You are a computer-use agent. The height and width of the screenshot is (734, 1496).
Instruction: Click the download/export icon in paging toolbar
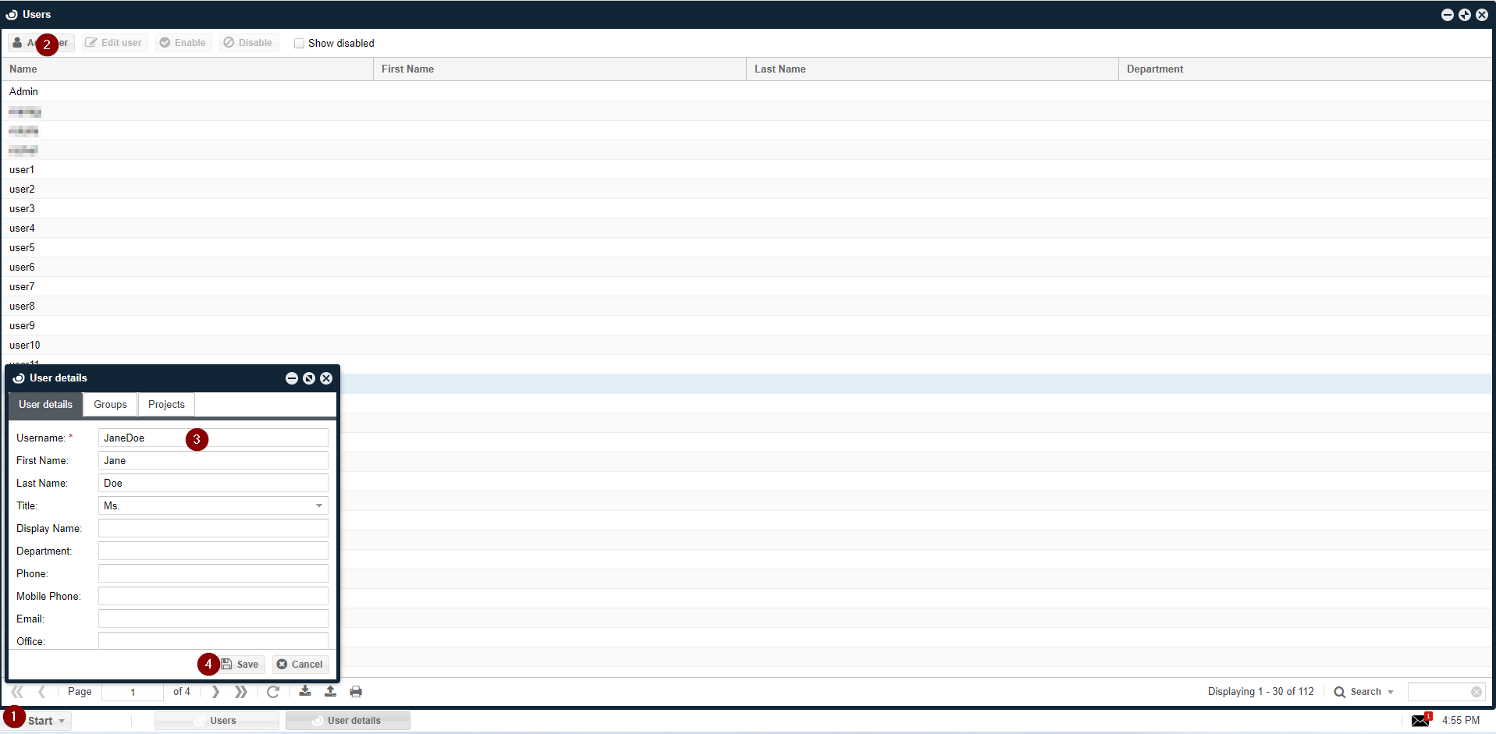point(305,691)
